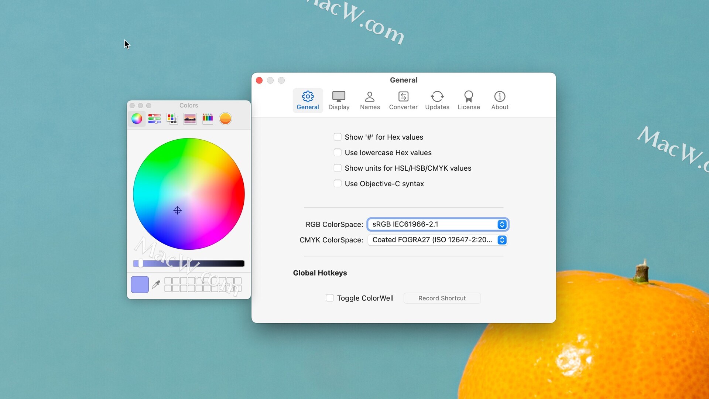Enable Show '#' for Hex values
The height and width of the screenshot is (399, 709).
(338, 137)
